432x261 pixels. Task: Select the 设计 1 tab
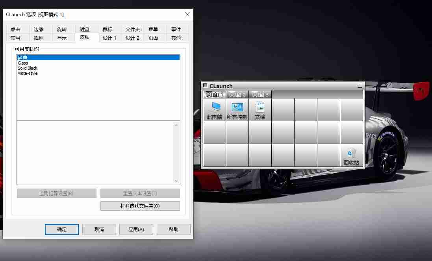click(x=109, y=38)
